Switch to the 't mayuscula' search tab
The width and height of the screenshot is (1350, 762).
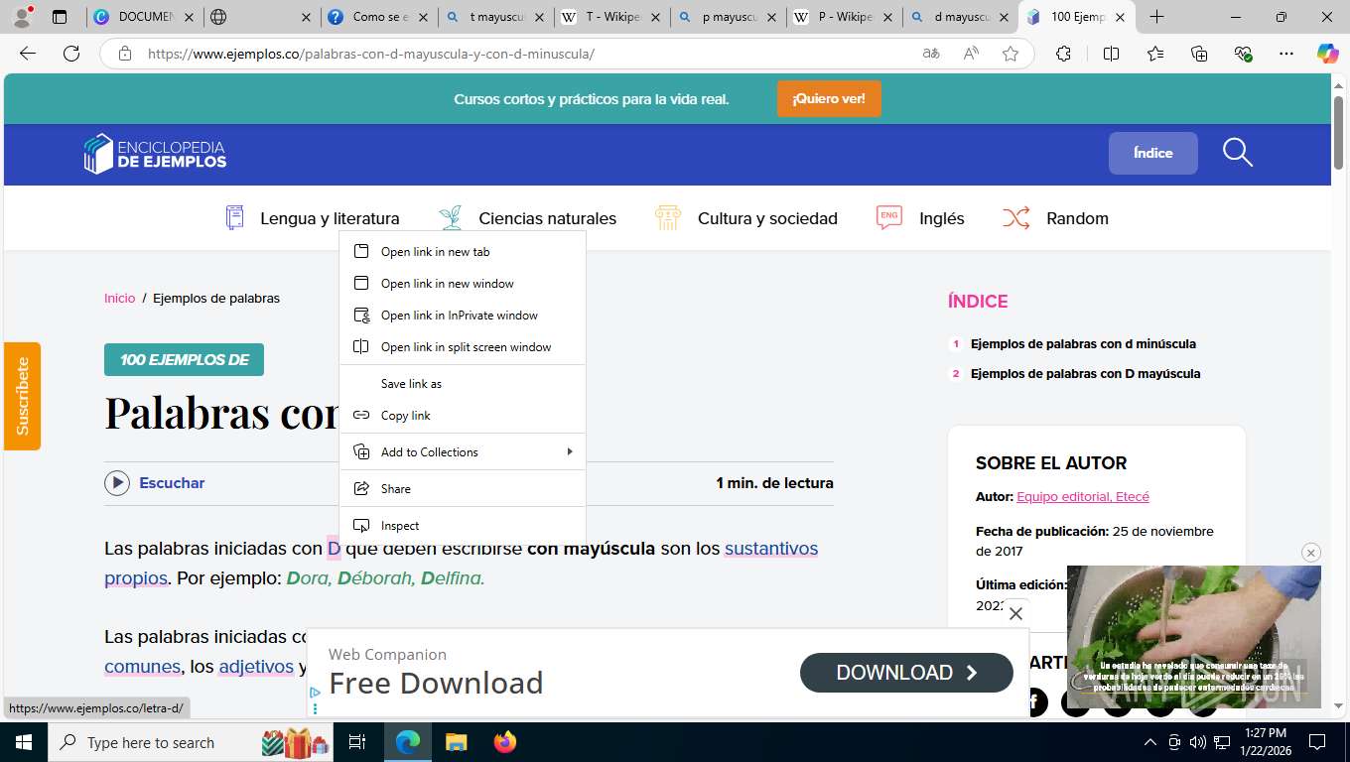pos(495,17)
